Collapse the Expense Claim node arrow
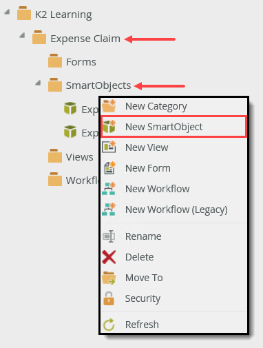This screenshot has height=348, width=263. coord(22,35)
